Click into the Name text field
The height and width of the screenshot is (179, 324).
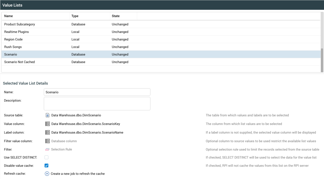[x=97, y=92]
